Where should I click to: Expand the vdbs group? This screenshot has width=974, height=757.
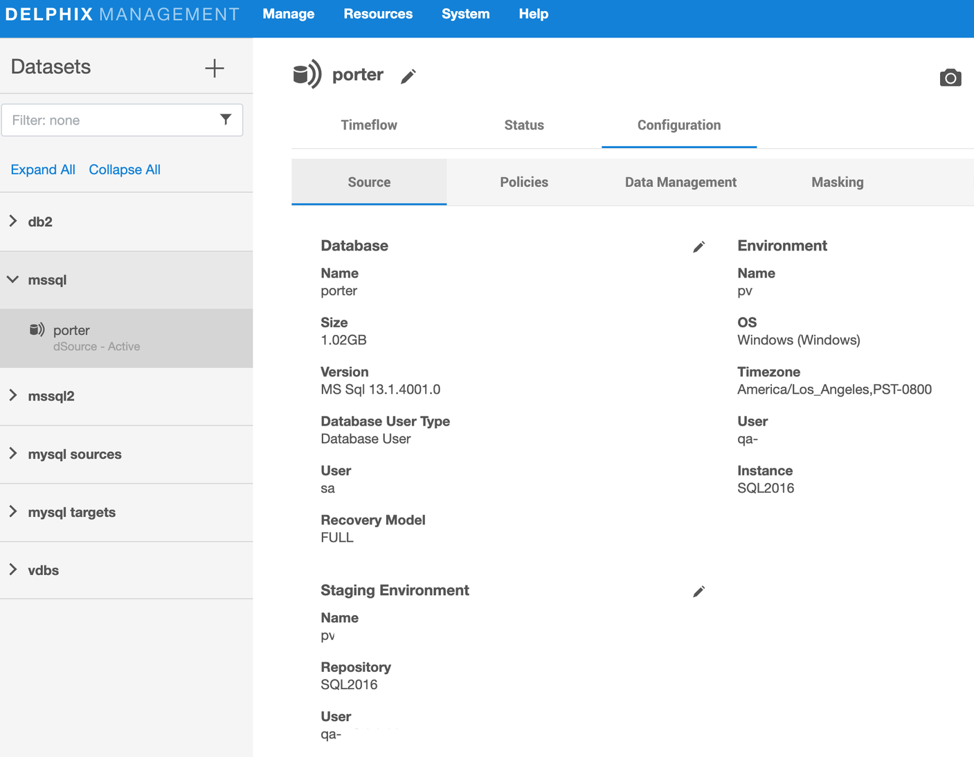click(x=13, y=570)
